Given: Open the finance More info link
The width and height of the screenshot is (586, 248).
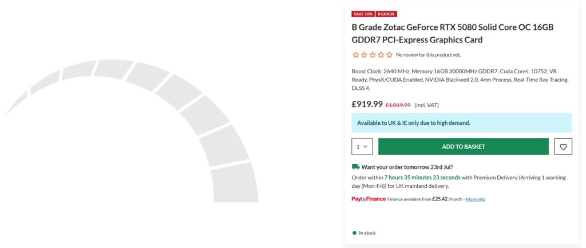Looking at the screenshot, I should pyautogui.click(x=476, y=199).
